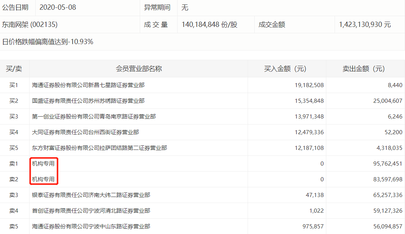Click the 日价格跌幅偏离值达到-10.93% description

(48, 42)
